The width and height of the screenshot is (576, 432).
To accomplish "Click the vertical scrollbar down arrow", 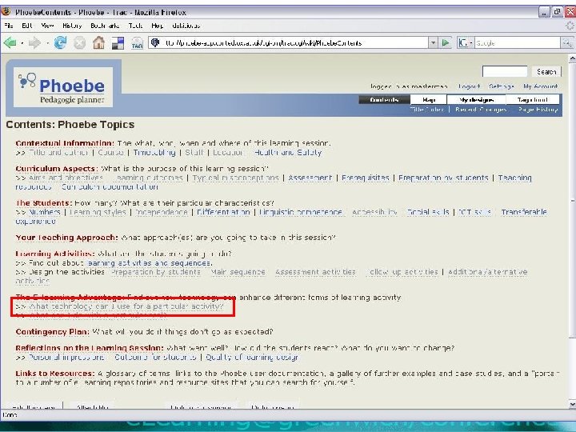I will click(572, 405).
